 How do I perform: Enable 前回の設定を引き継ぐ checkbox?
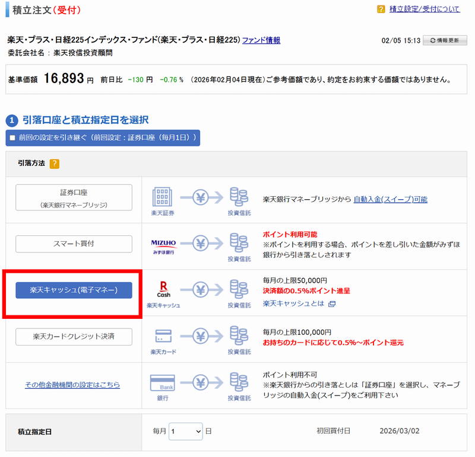(12, 138)
